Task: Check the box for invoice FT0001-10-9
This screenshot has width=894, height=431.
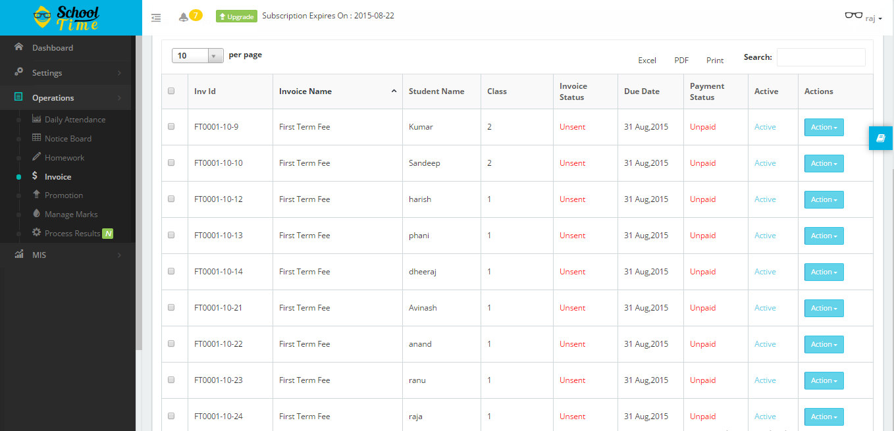Action: pyautogui.click(x=171, y=126)
